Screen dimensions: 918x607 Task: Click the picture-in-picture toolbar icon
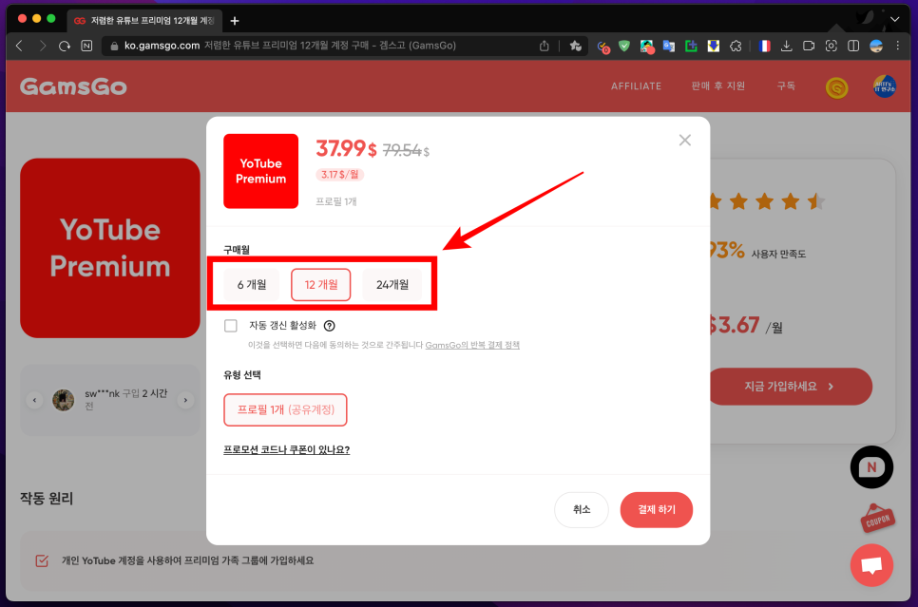(x=809, y=46)
